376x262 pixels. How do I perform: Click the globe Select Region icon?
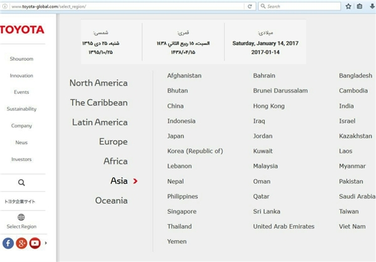tap(21, 217)
